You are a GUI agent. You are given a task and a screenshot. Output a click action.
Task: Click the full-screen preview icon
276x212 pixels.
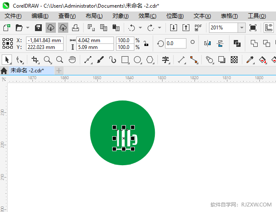253,28
